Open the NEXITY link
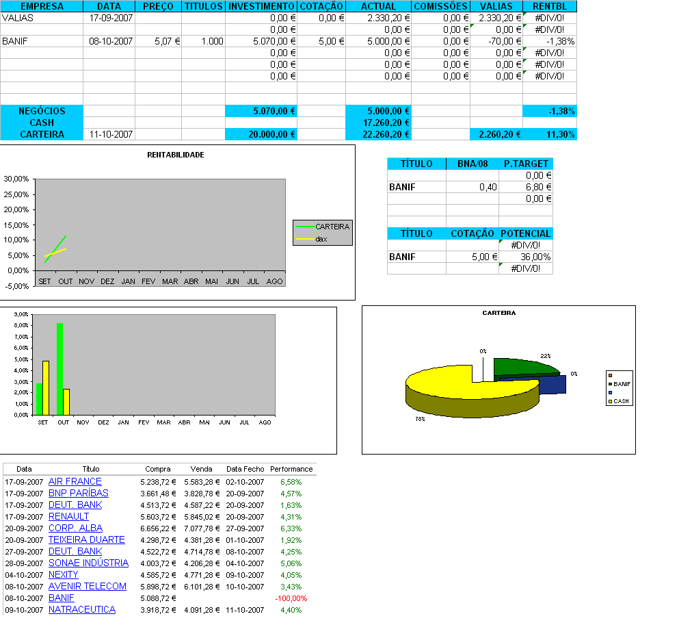692x625 pixels. (64, 574)
